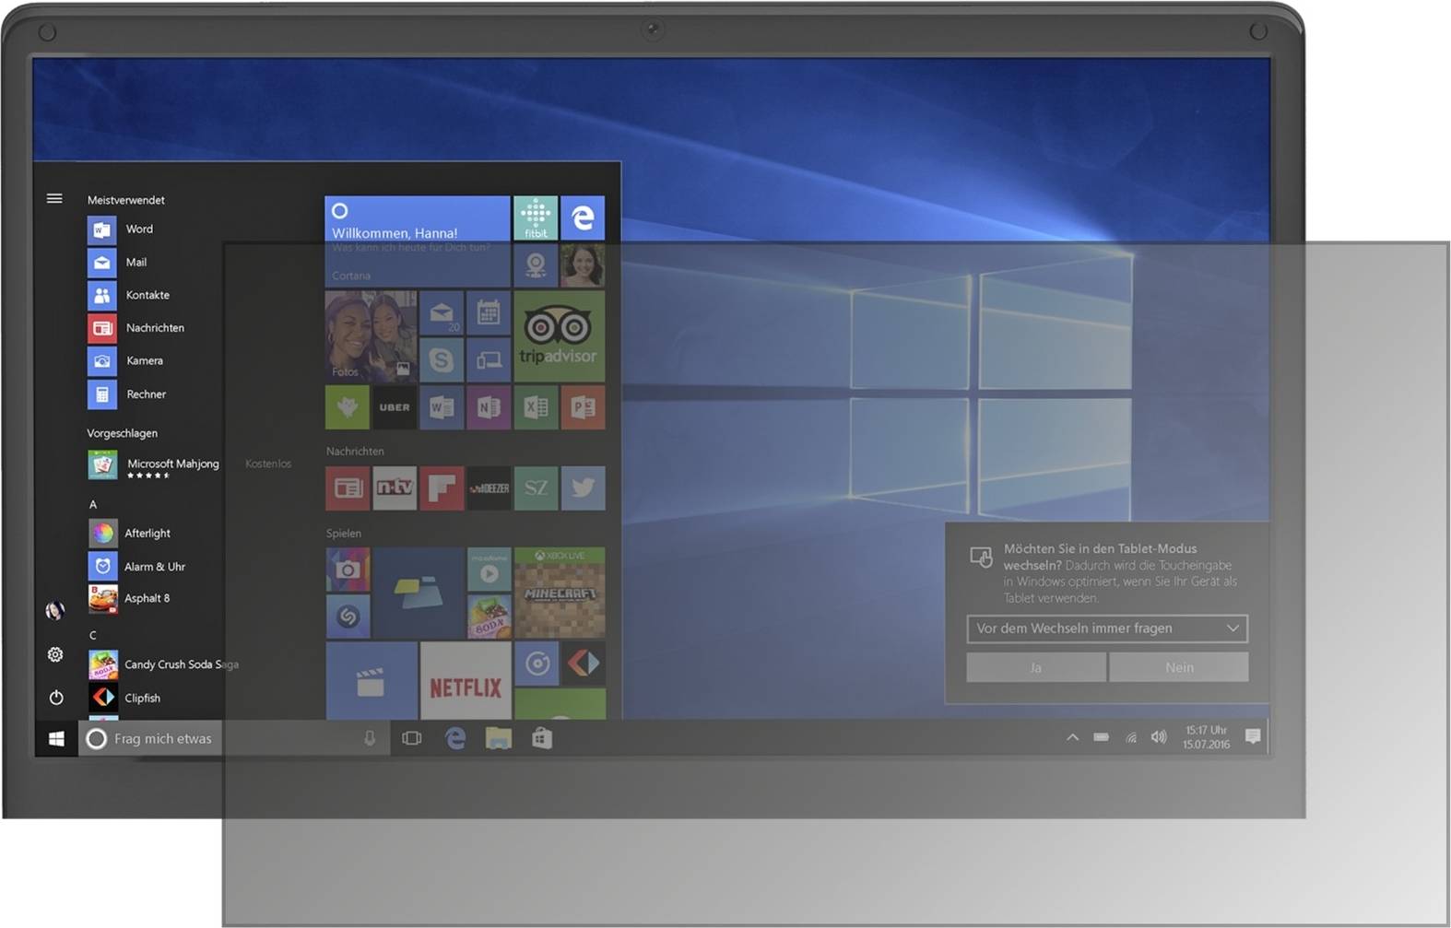This screenshot has height=928, width=1451.
Task: Confirm tablet mode with the Ja button
Action: pos(1036,667)
